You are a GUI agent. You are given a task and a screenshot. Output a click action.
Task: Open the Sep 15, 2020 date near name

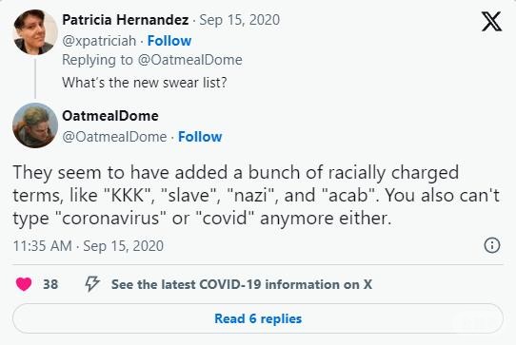pos(240,20)
